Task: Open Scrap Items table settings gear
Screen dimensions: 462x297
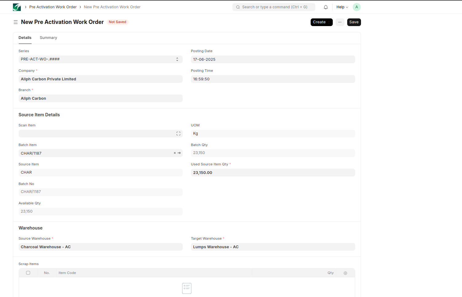Action: point(345,273)
